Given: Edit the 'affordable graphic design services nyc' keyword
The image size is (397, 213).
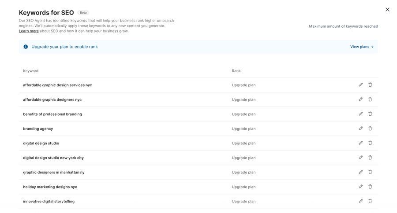Looking at the screenshot, I should 360,85.
